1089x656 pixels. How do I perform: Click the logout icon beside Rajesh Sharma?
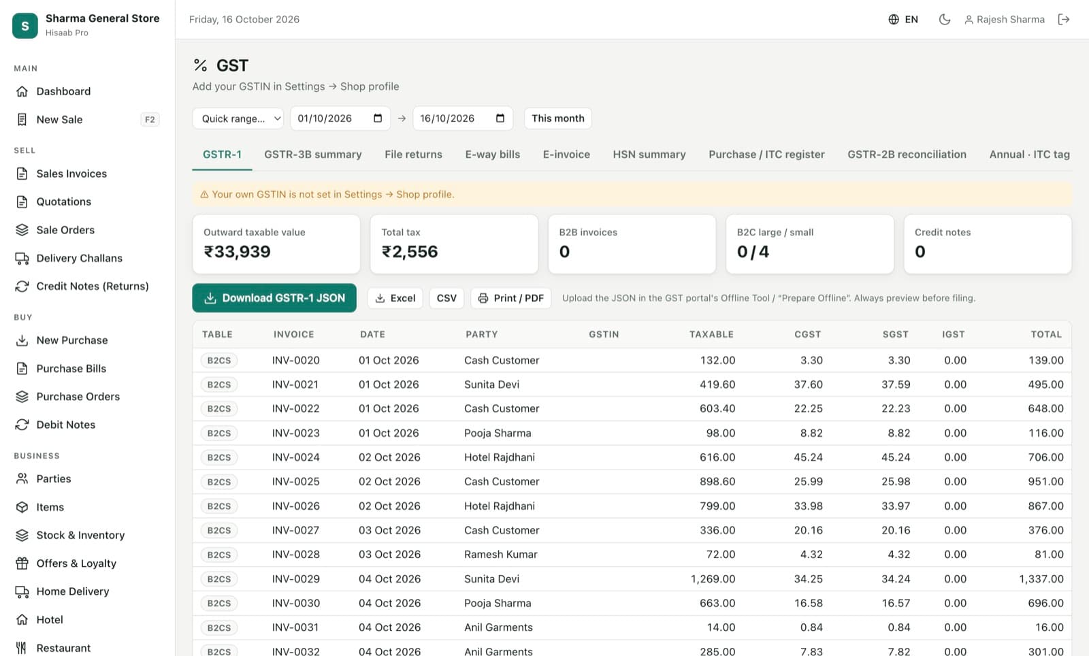1064,19
